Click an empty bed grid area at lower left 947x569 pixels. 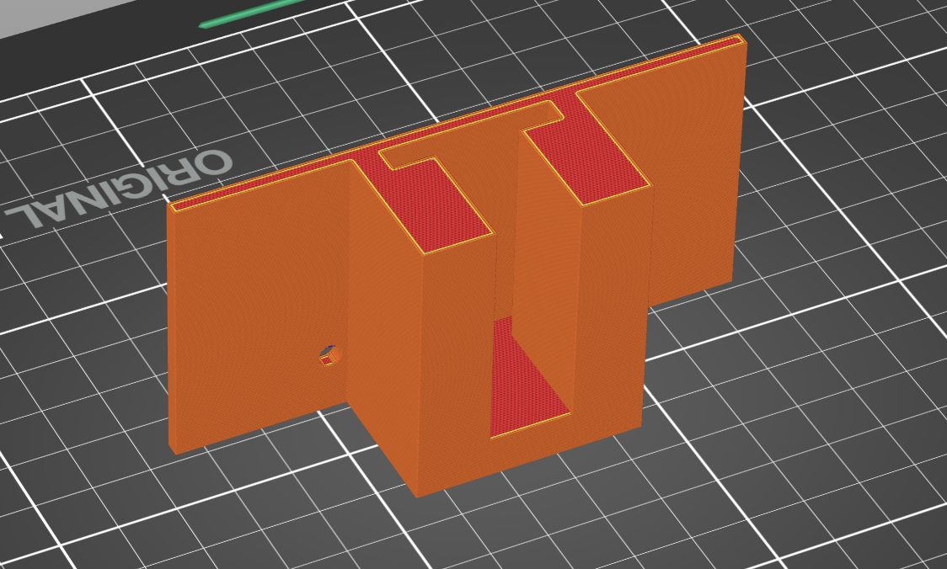pos(151,513)
